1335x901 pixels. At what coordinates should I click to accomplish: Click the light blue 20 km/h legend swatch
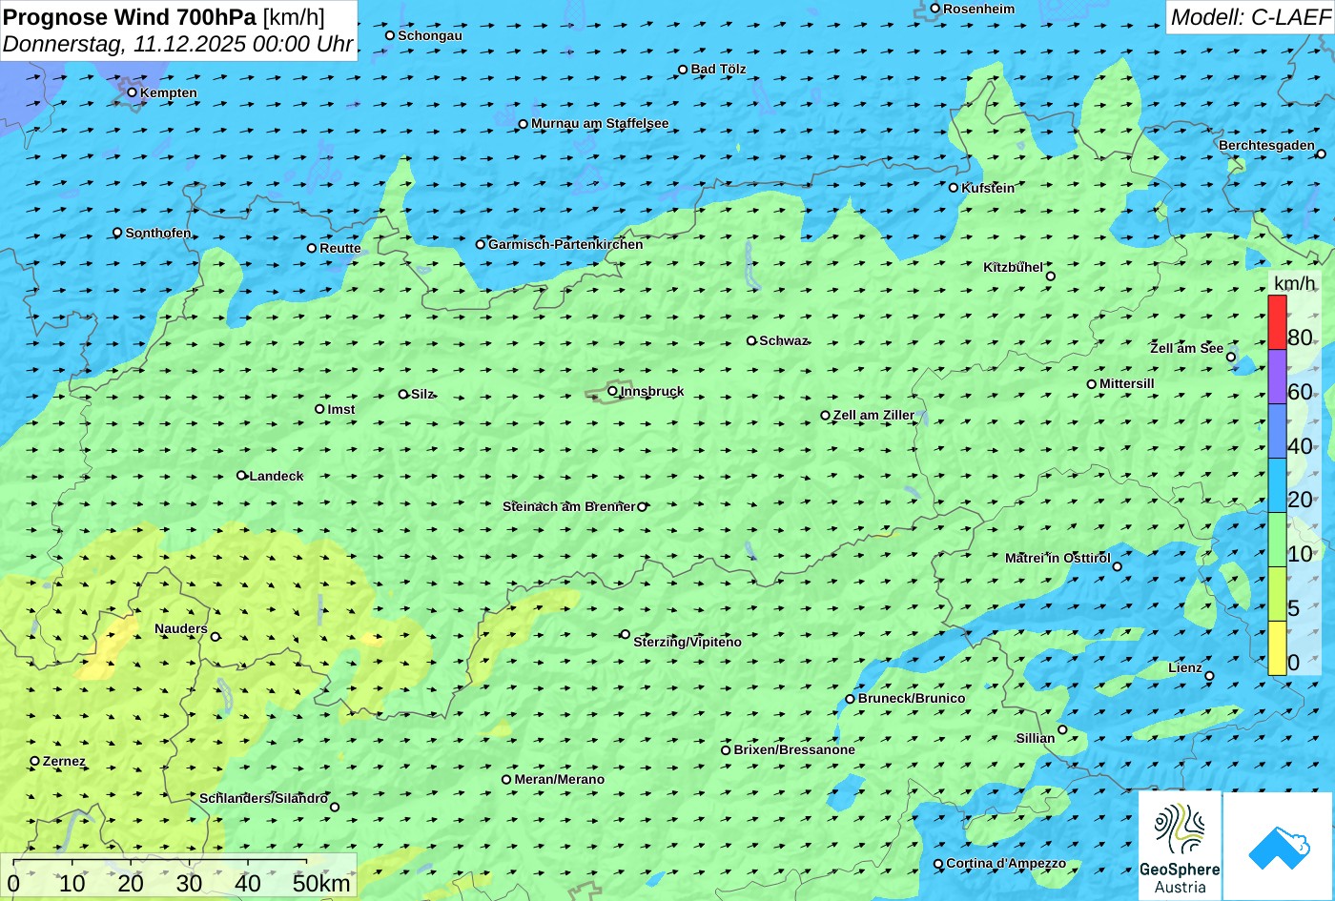1277,485
